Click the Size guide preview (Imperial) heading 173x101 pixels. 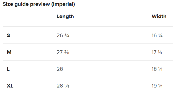coord(39,4)
